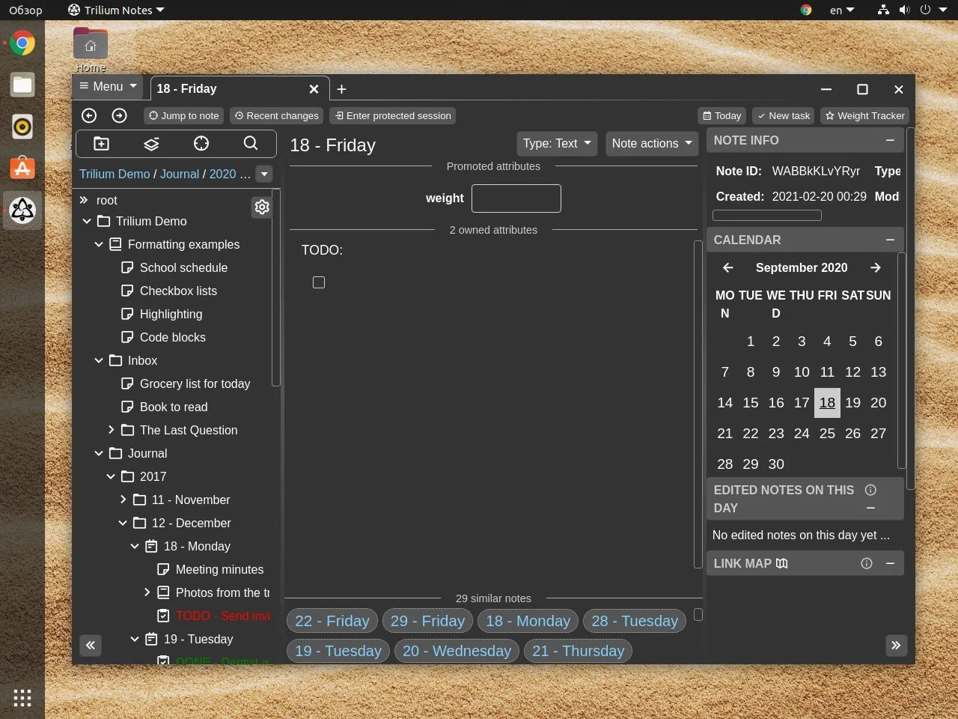Image resolution: width=958 pixels, height=719 pixels.
Task: Click the Jump to note button
Action: 184,115
